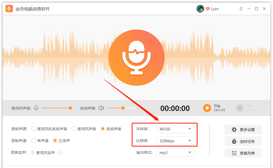This screenshot has width=273, height=168.
Task: Click the orange app logo in the title bar
Action: (x=9, y=9)
